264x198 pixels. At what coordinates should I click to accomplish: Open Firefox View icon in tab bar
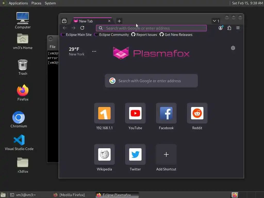pyautogui.click(x=64, y=21)
